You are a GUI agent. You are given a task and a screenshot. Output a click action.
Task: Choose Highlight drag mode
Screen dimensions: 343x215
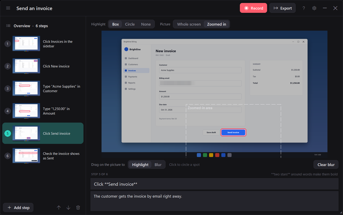(x=140, y=165)
